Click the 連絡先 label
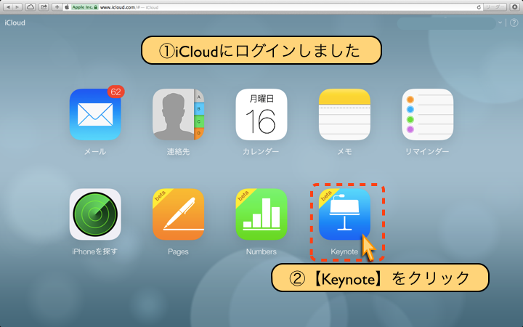 click(x=178, y=151)
